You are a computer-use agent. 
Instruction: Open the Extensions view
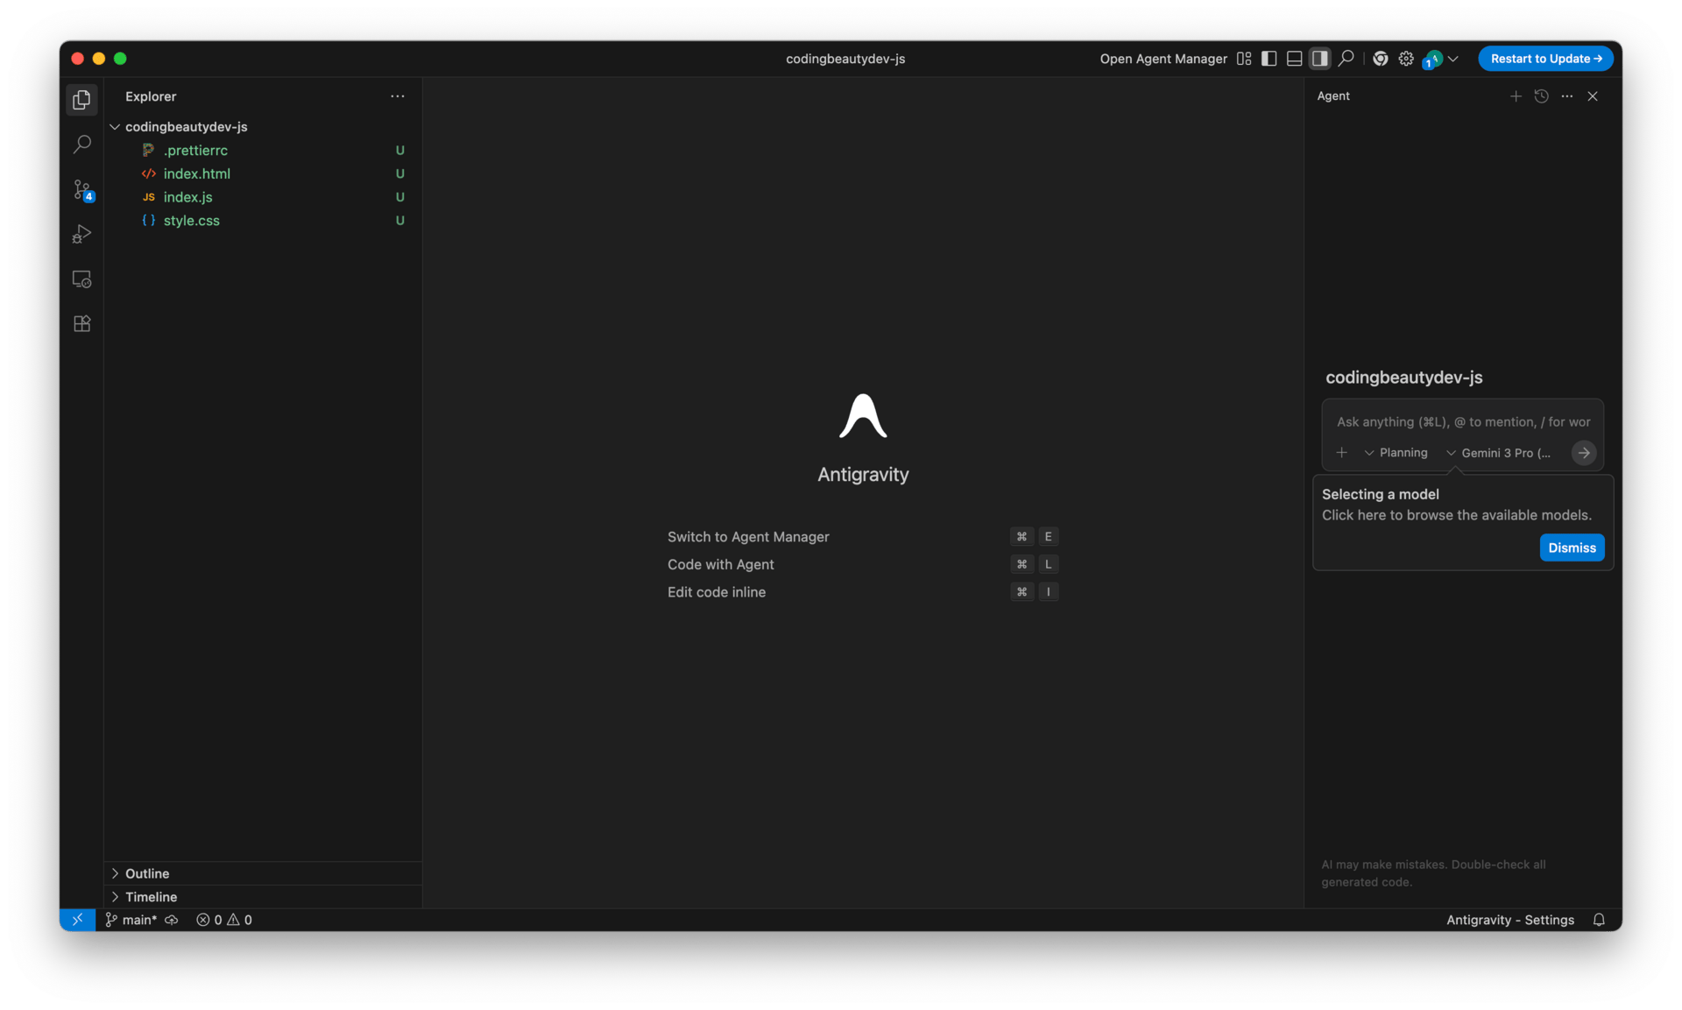(82, 324)
